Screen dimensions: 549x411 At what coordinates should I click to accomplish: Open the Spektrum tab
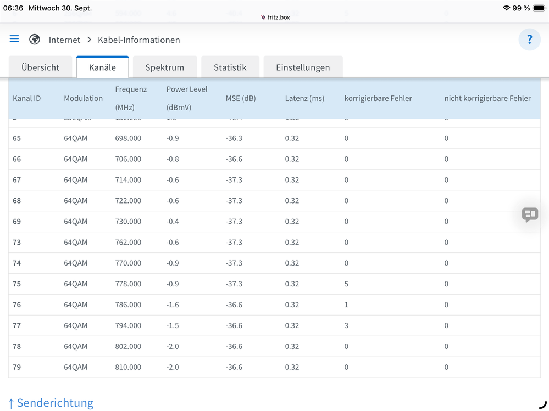click(x=165, y=67)
